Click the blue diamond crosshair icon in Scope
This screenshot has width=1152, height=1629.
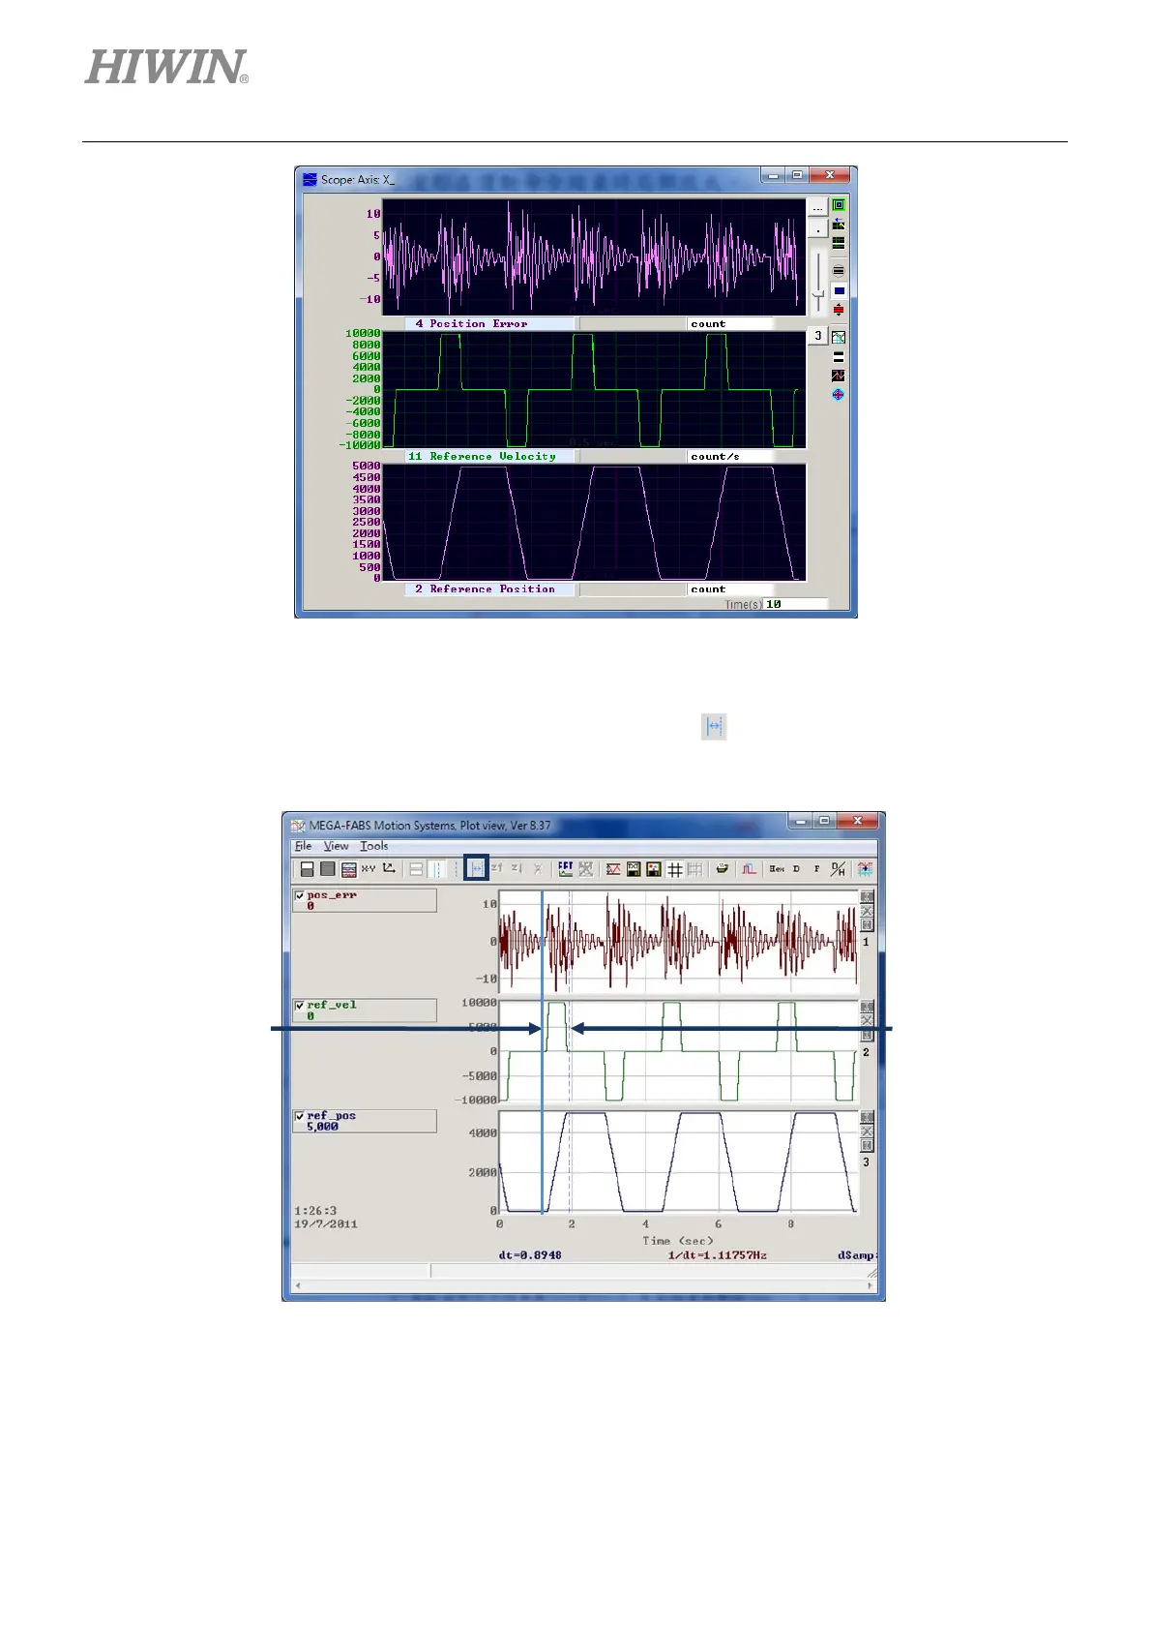click(x=839, y=394)
